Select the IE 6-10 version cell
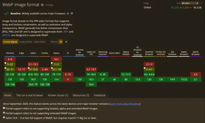Image resolution: width=205 pixels, height=123 pixels. tap(68, 75)
